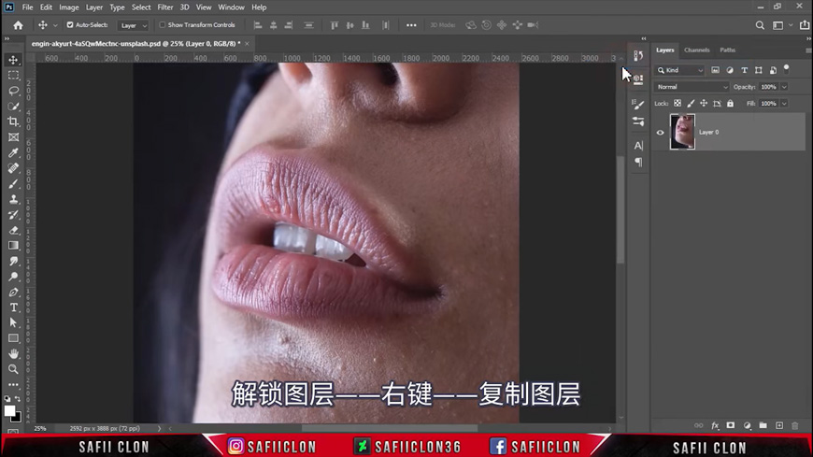Select the Dodge tool
The width and height of the screenshot is (813, 457).
[x=13, y=277]
